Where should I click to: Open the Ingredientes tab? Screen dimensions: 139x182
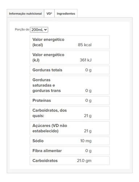coord(66,13)
